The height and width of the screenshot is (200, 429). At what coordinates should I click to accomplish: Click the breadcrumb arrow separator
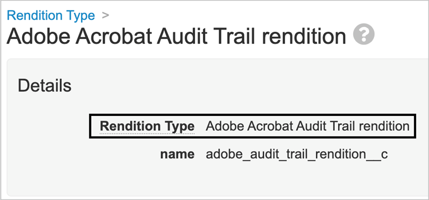tap(105, 15)
